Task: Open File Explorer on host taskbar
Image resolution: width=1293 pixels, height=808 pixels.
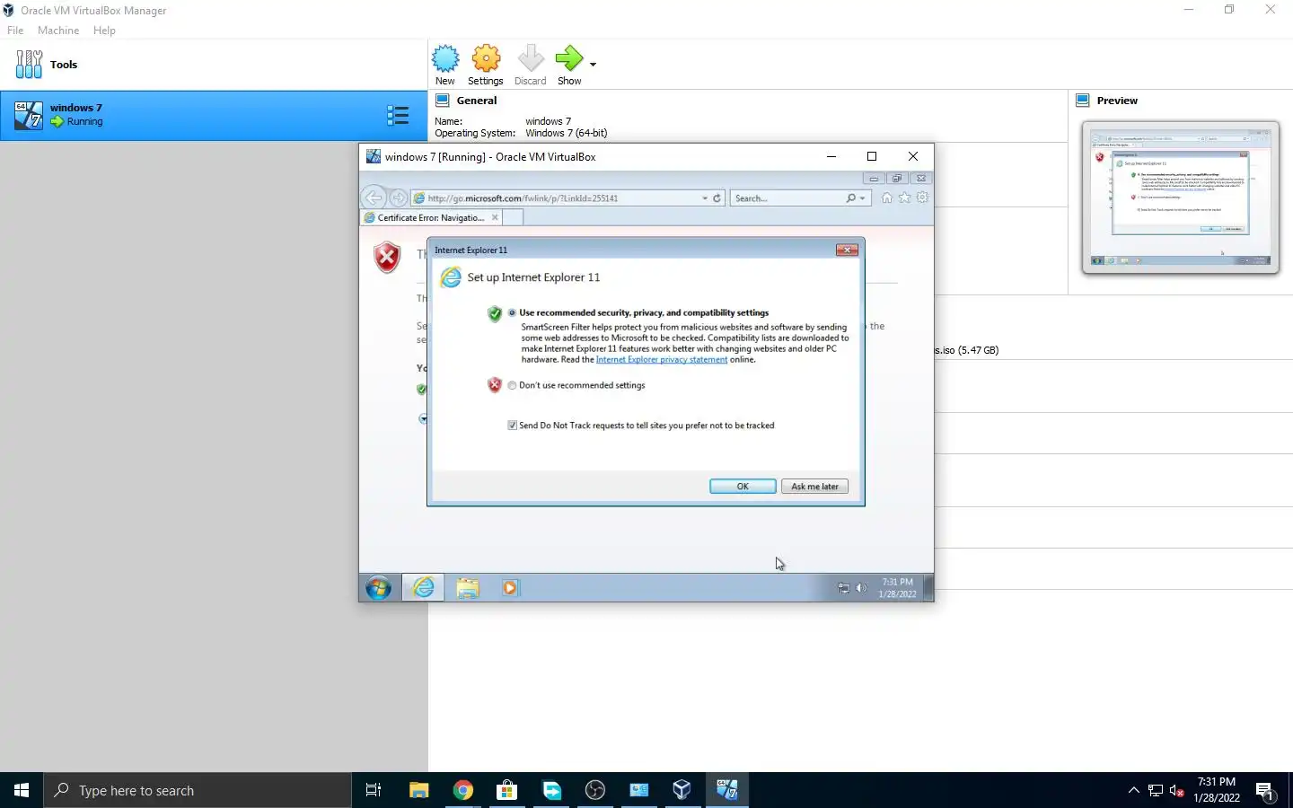Action: point(418,790)
